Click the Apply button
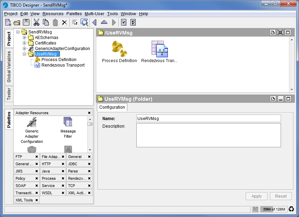The width and height of the screenshot is (299, 217). 256,196
